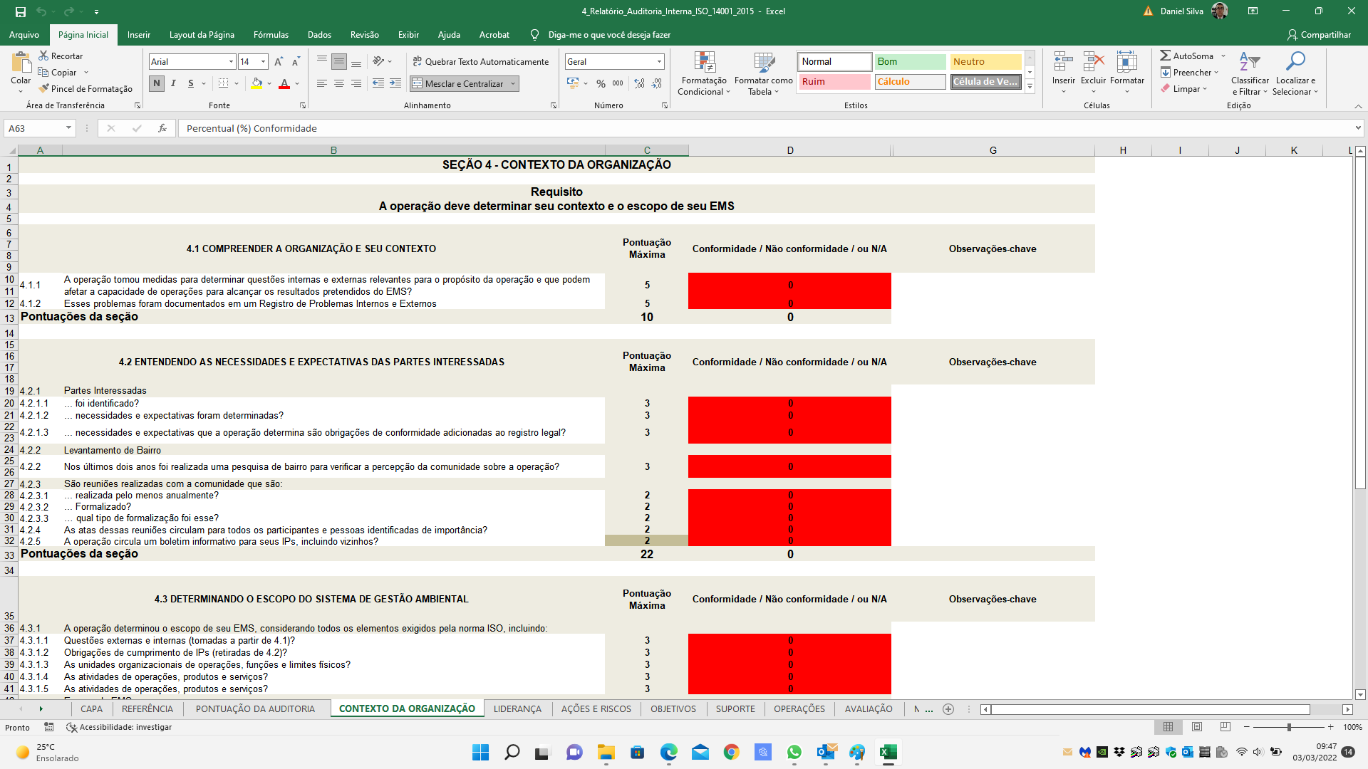Select the Italic (Itálico) formatting icon
Viewport: 1368px width, 769px height.
pyautogui.click(x=173, y=83)
